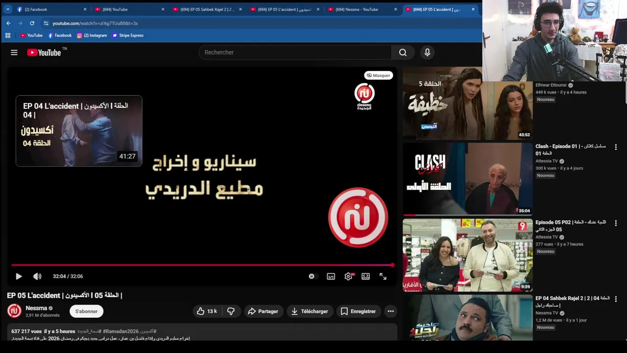Click the YouTube logo home link
627x353 pixels.
tap(44, 52)
